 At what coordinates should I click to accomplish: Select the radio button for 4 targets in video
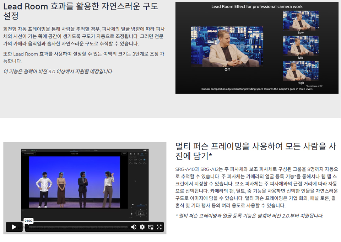click(x=144, y=160)
